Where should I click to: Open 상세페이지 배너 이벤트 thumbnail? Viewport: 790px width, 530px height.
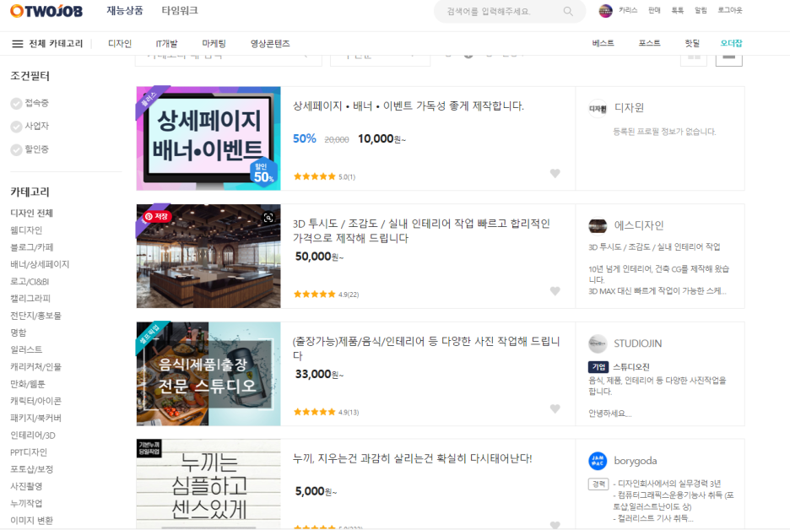coord(208,138)
